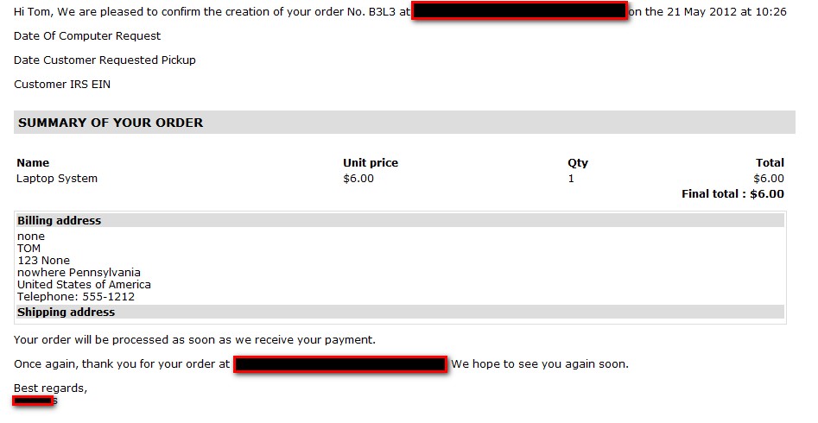This screenshot has width=818, height=423.
Task: Click Date Customer Requested Pickup text
Action: [x=105, y=60]
